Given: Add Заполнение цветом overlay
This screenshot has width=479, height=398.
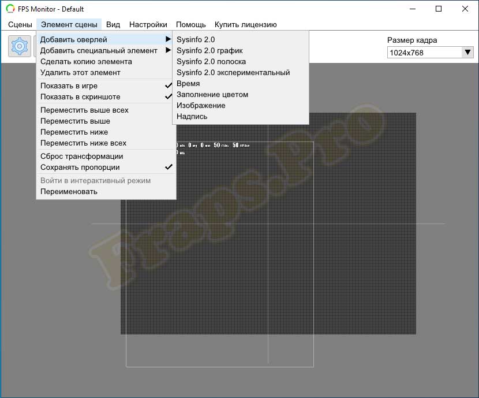Looking at the screenshot, I should pyautogui.click(x=241, y=95).
